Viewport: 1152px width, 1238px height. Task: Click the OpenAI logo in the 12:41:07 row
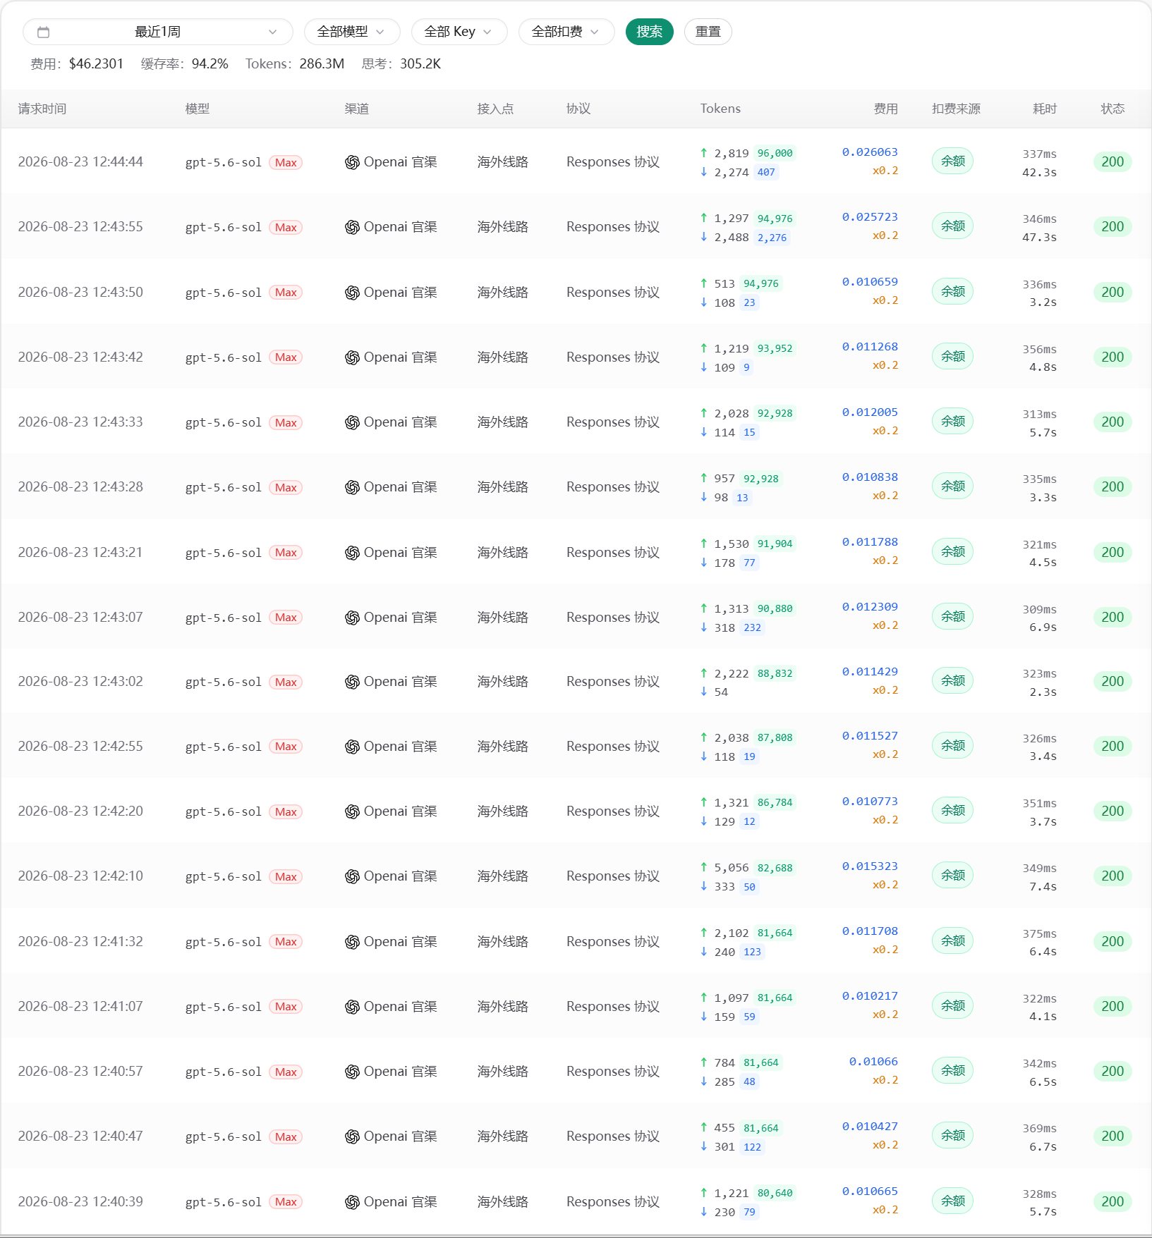(352, 1007)
